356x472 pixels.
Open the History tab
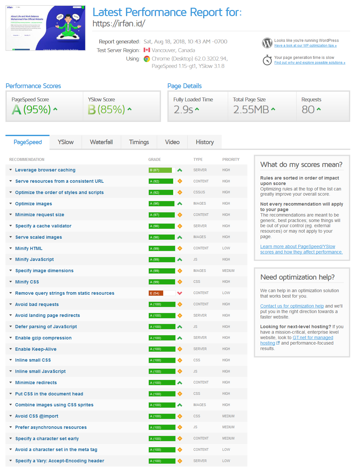tap(205, 142)
